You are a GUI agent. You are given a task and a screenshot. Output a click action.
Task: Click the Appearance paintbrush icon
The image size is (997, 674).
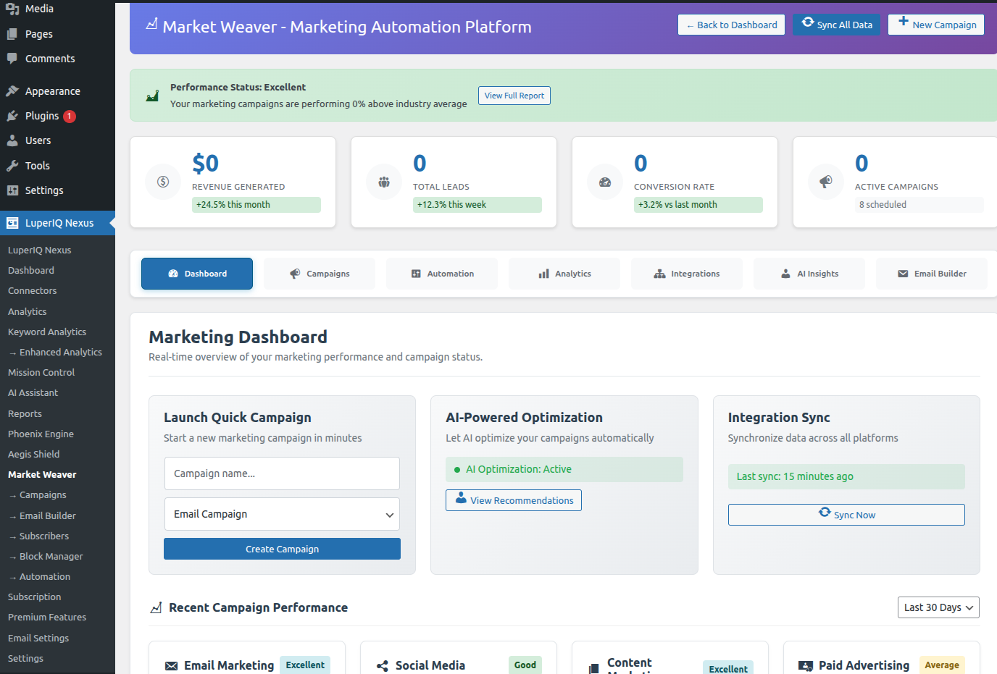[12, 91]
